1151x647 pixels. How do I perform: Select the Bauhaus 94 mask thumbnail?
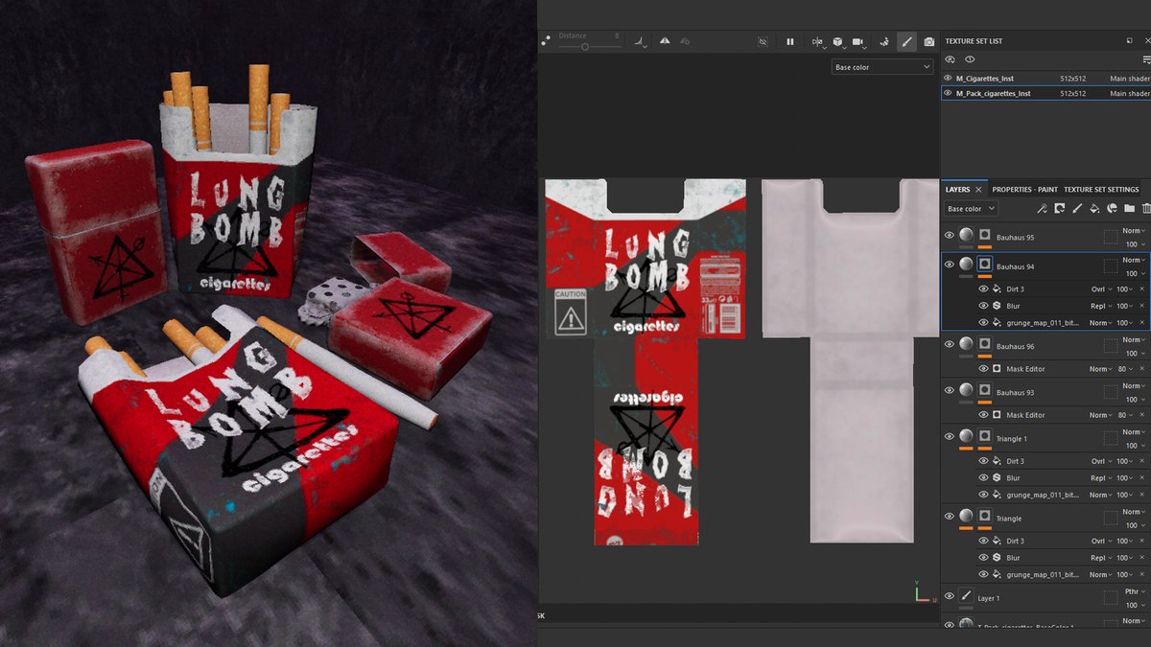click(x=984, y=264)
